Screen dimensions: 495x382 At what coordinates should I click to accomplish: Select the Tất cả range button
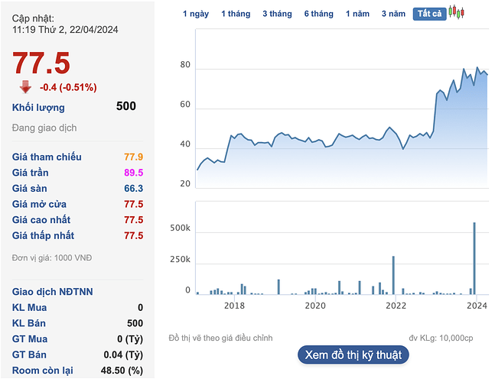tap(430, 14)
